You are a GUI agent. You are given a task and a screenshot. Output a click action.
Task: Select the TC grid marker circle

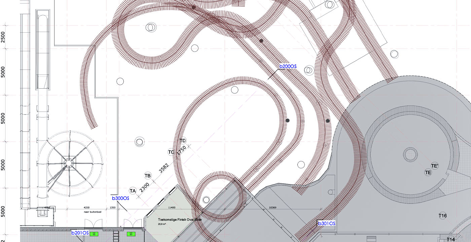click(x=171, y=152)
